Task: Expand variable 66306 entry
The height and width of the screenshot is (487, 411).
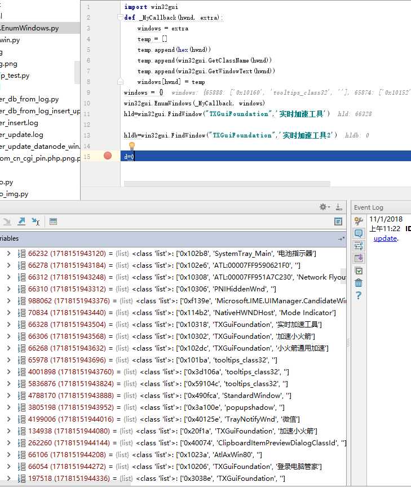Action: click(x=8, y=337)
